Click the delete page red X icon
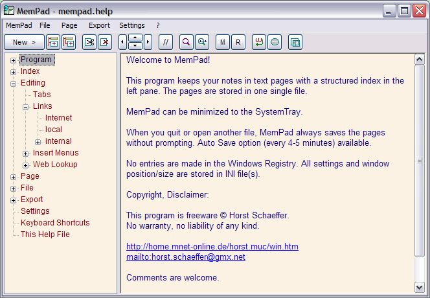The image size is (430, 298). 105,42
